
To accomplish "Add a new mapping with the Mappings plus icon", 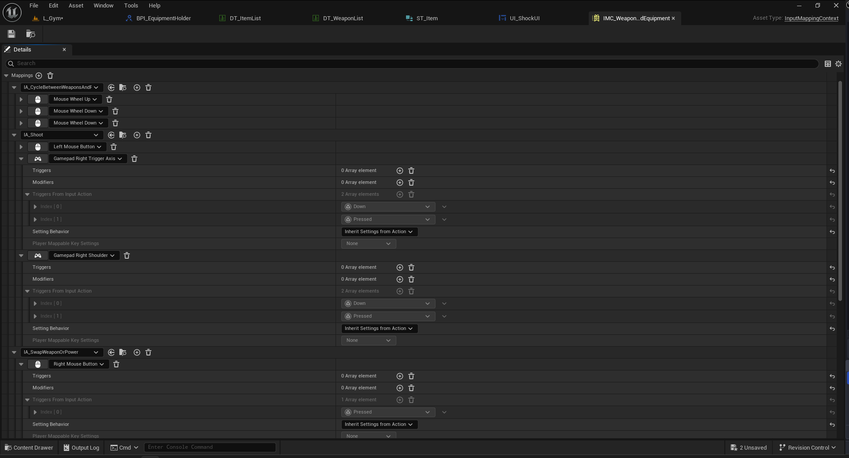I will [39, 76].
